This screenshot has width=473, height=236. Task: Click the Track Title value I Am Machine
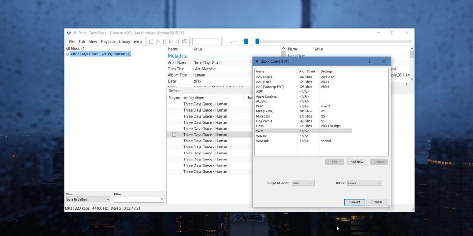204,69
